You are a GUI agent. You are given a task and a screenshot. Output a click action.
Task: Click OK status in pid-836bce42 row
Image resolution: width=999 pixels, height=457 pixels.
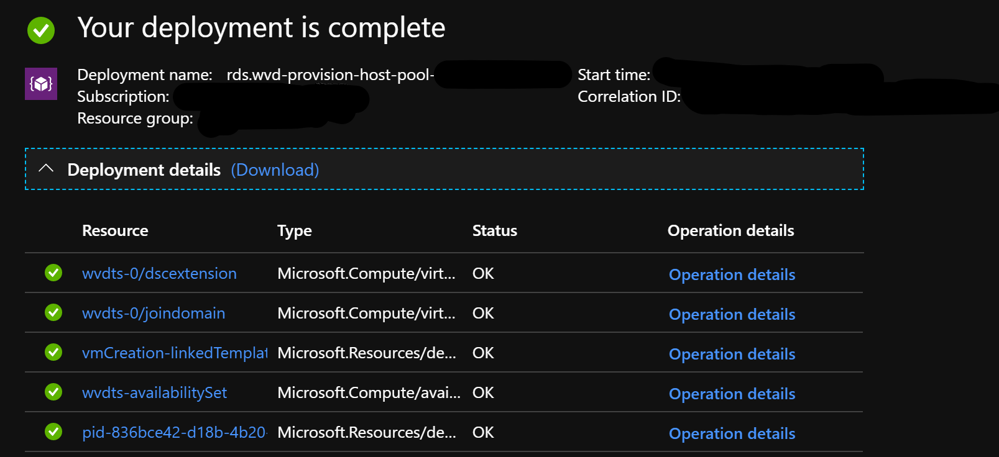point(483,432)
